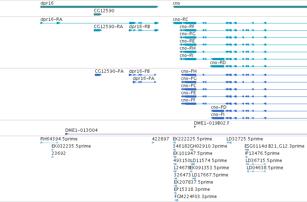Select EST EK207837.5prime
Screen dimensions: 307x202
(x=193, y=182)
